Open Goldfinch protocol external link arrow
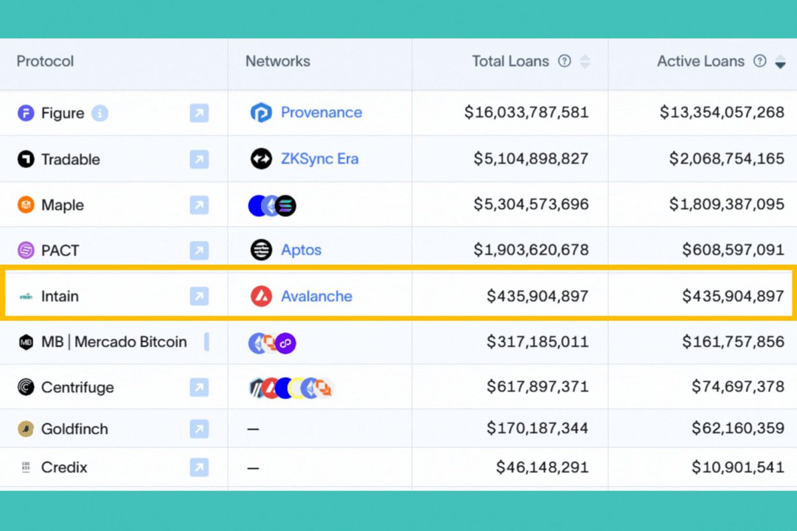 (199, 429)
